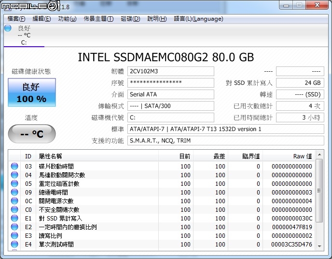The width and height of the screenshot is (332, 259).
Task: Click the 臨界值 column header
Action: click(x=246, y=156)
